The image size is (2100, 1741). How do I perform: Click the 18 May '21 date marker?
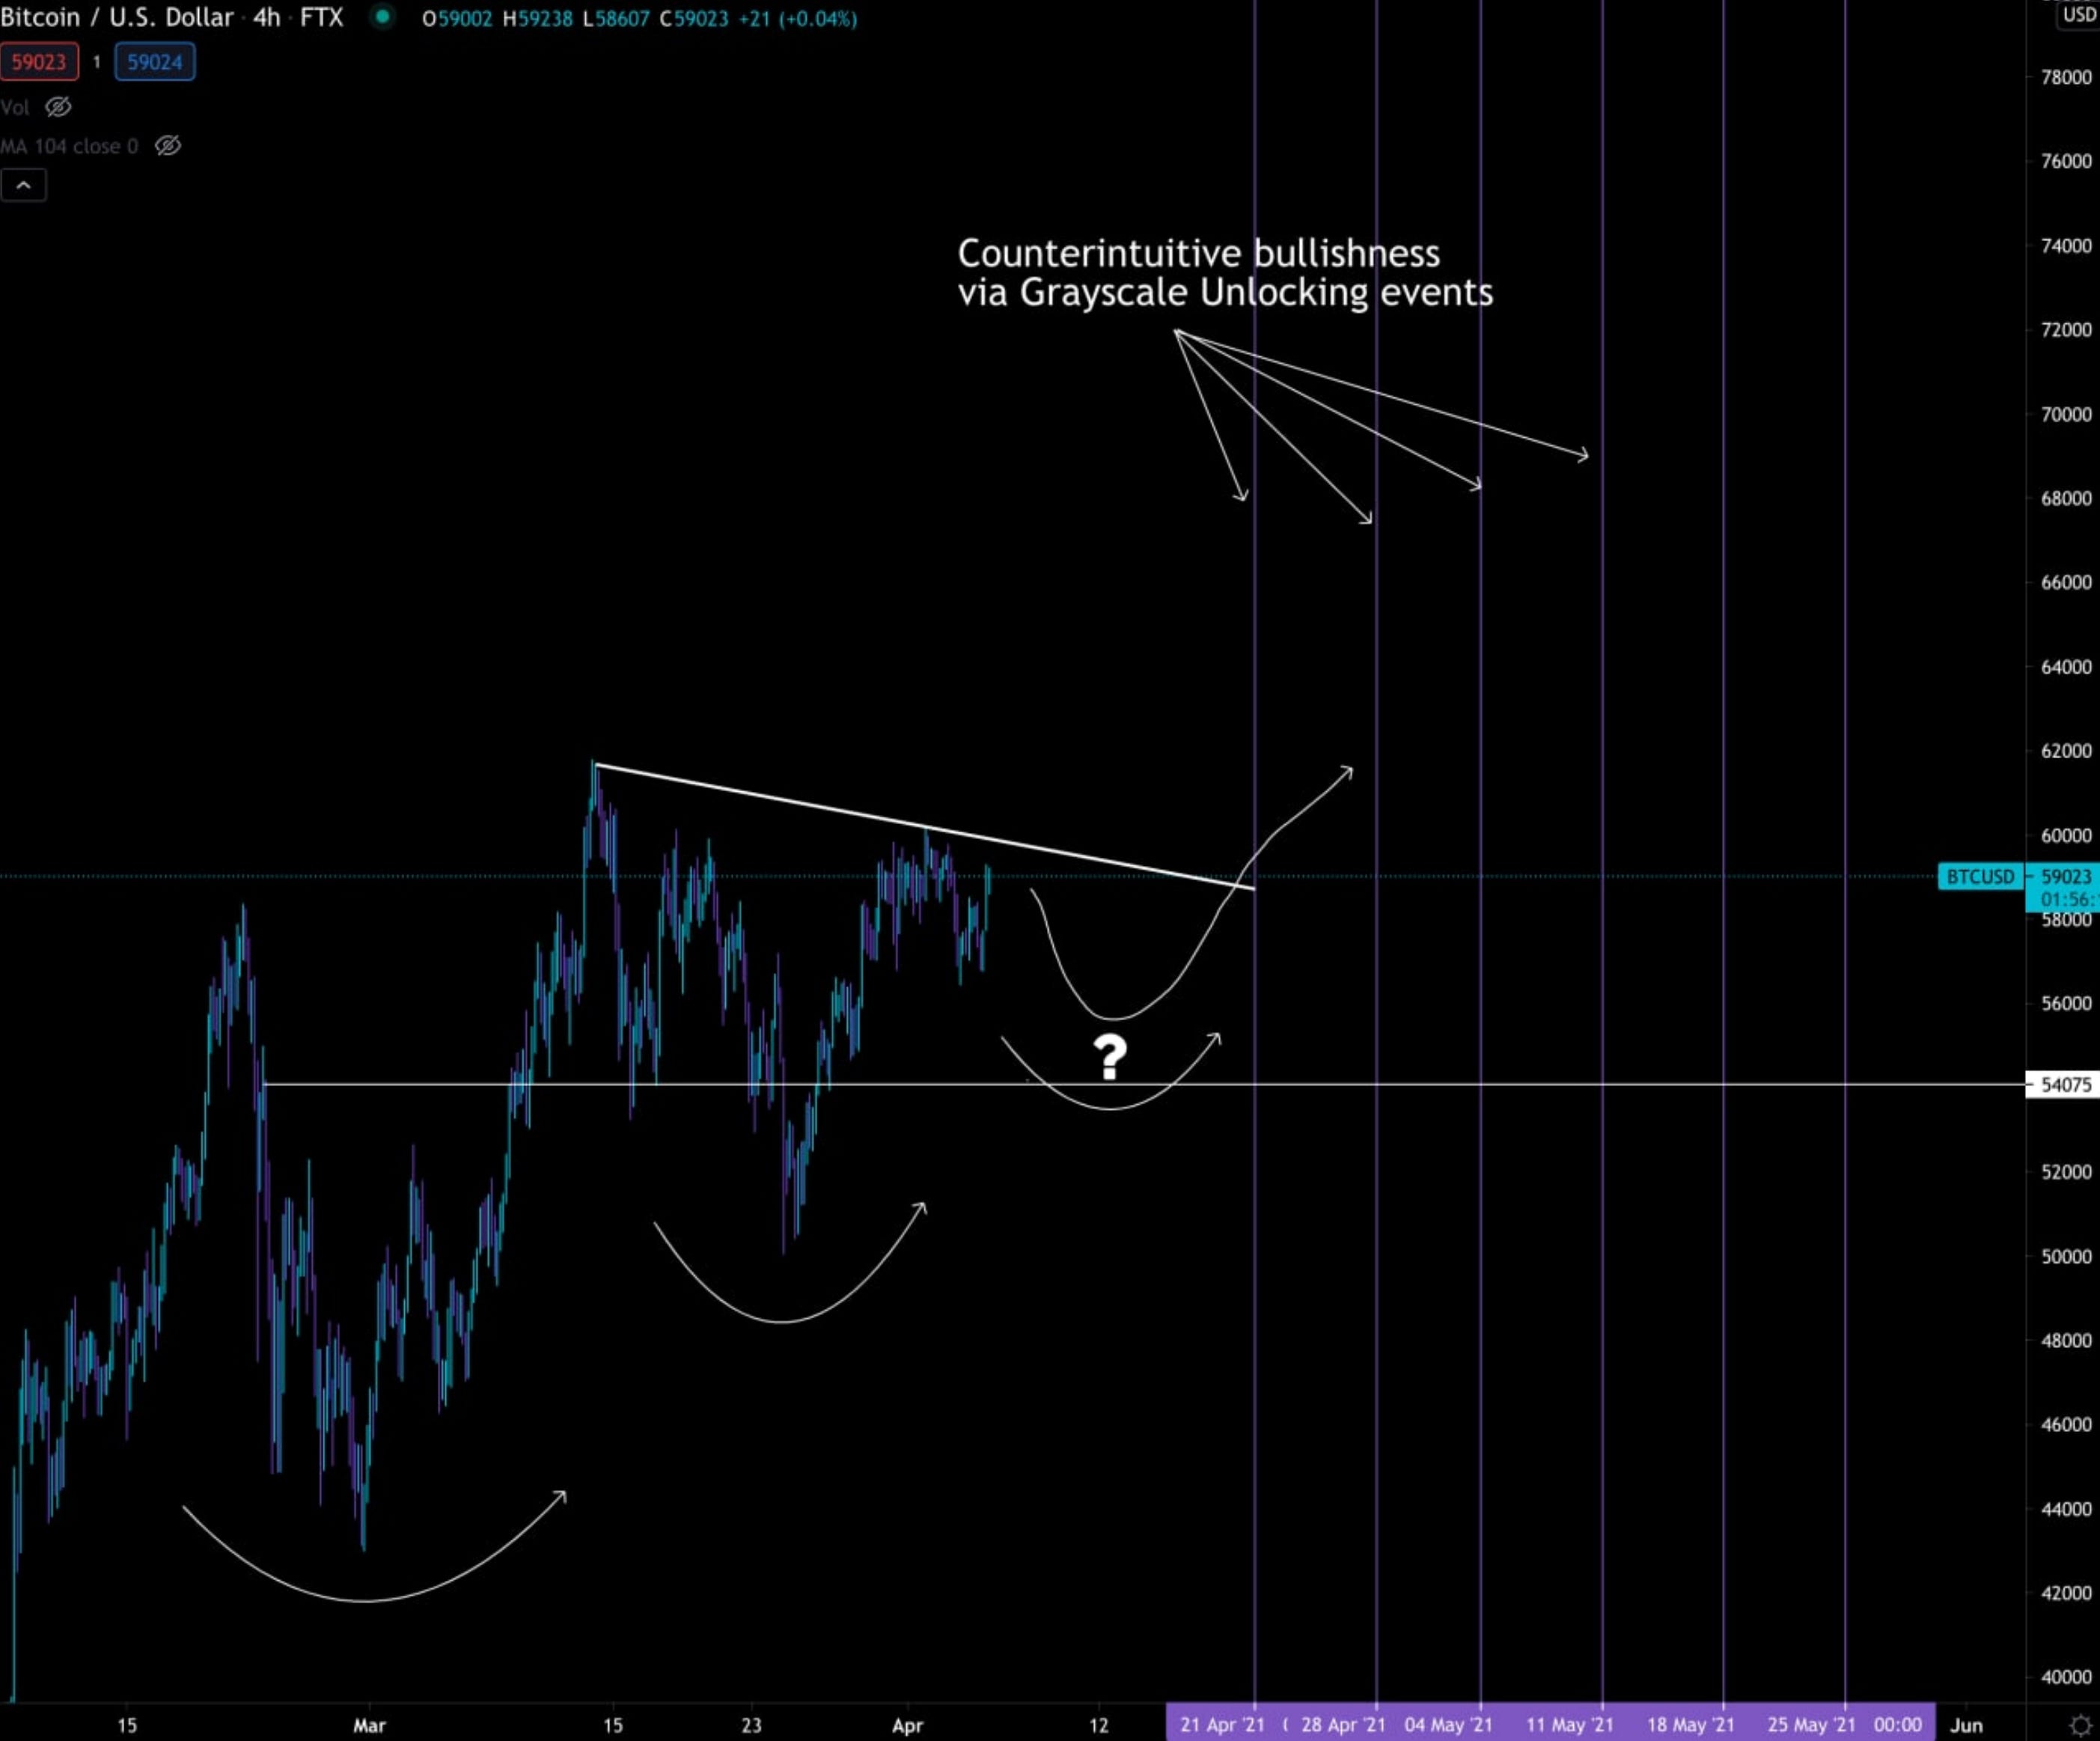(x=1690, y=1725)
